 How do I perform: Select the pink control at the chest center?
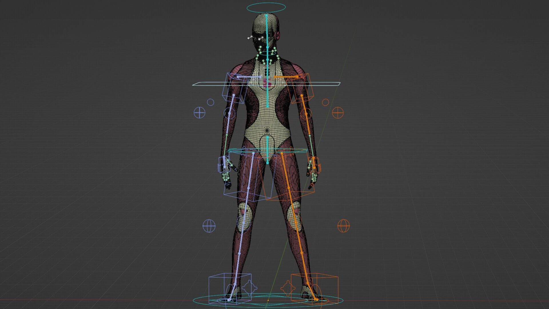(x=268, y=83)
